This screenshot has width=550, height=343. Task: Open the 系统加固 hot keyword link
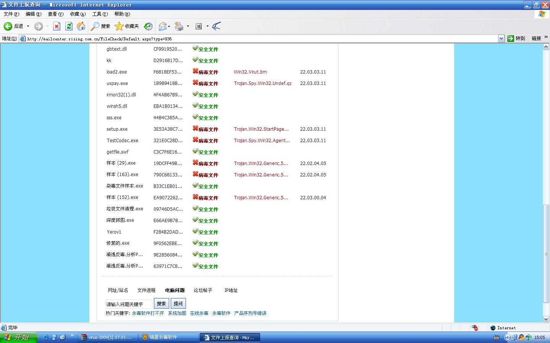[x=177, y=313]
